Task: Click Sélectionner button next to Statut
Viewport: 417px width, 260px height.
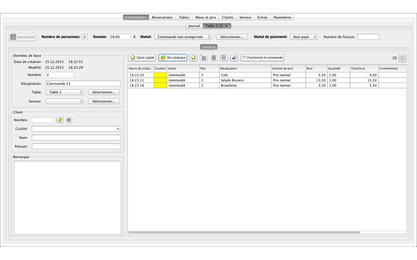Action: click(231, 37)
